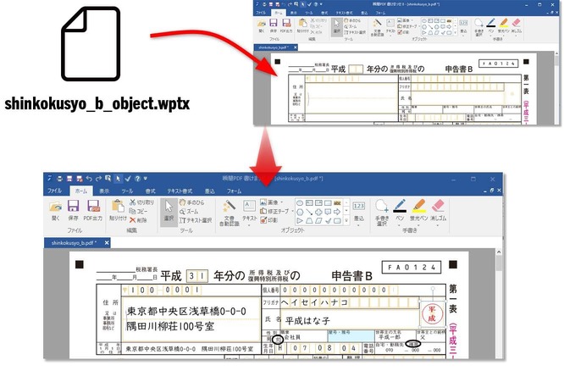
Task: Pick the ペン handwriting pen tool
Action: coord(399,209)
